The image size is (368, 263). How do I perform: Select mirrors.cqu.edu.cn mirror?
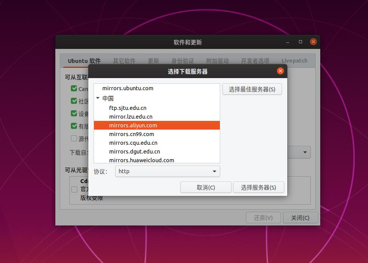point(157,142)
